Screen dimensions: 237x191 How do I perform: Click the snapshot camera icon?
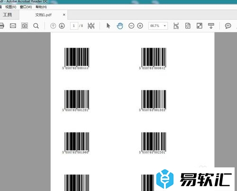pyautogui.click(x=25, y=26)
